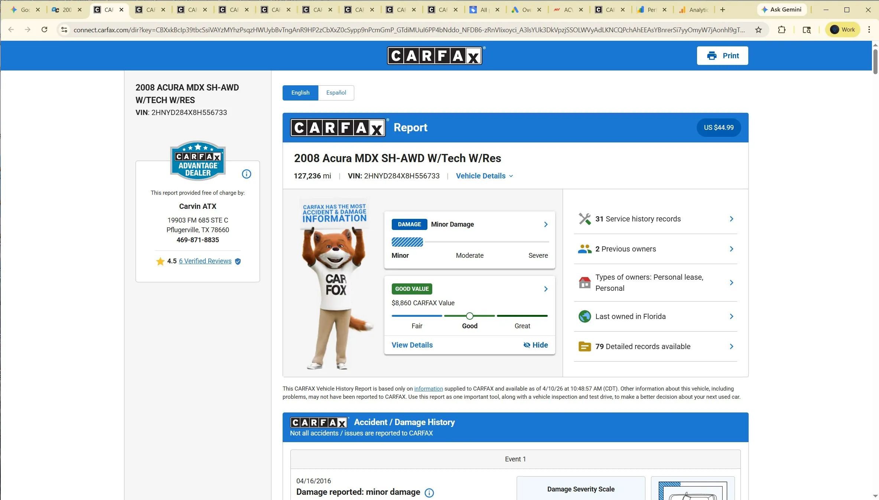Click the Pflugerville, TX 78660 address line
Viewport: 879px width, 500px height.
pyautogui.click(x=198, y=230)
